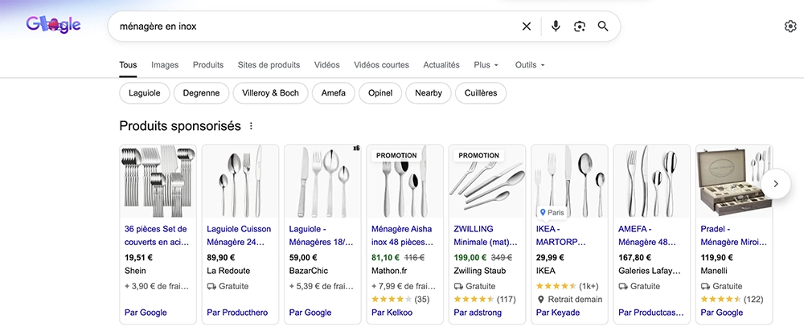Select the Tous tab

pyautogui.click(x=128, y=65)
